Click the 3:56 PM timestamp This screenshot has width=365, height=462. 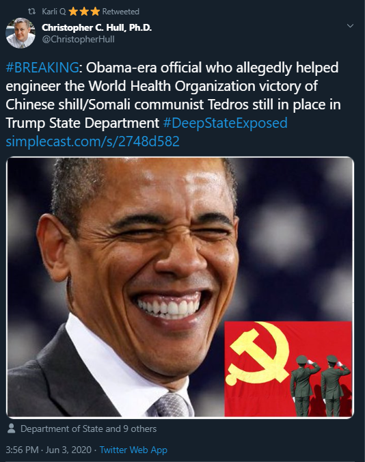[22, 450]
